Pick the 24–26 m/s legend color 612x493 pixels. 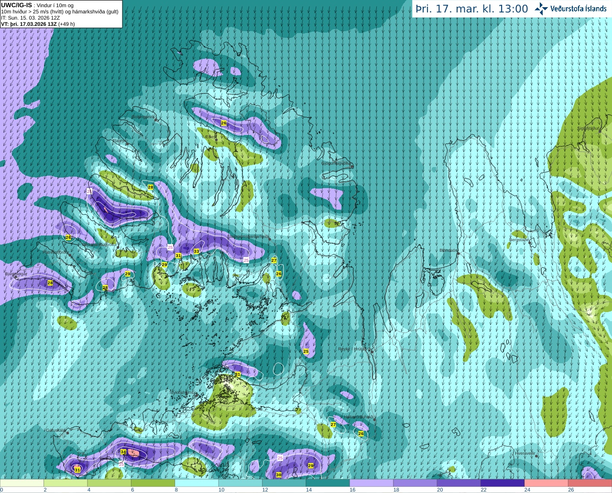click(x=546, y=483)
